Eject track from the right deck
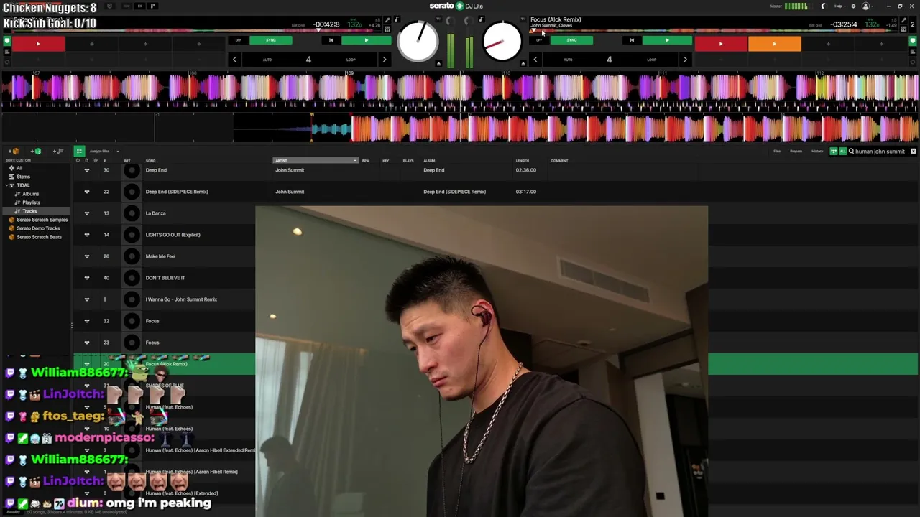The height and width of the screenshot is (517, 920). click(x=523, y=64)
